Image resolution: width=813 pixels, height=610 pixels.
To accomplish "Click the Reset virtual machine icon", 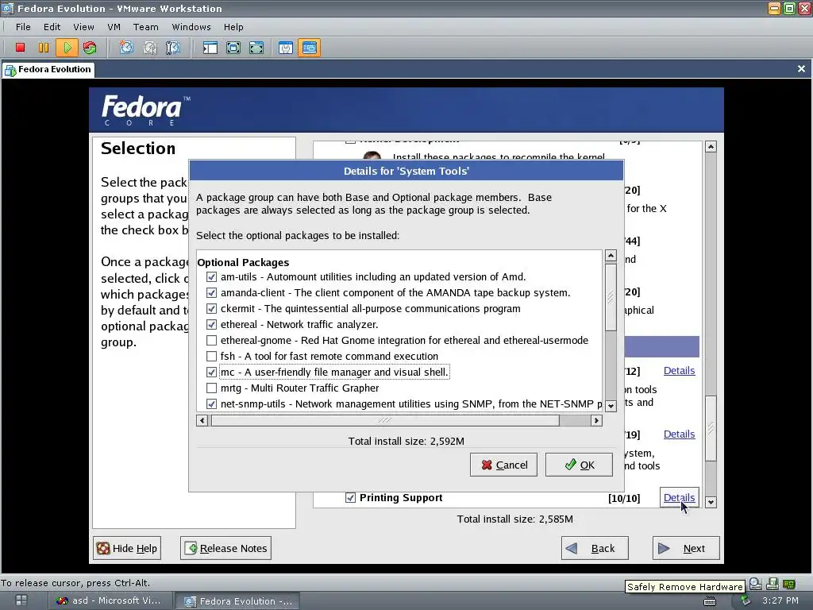I will point(90,48).
